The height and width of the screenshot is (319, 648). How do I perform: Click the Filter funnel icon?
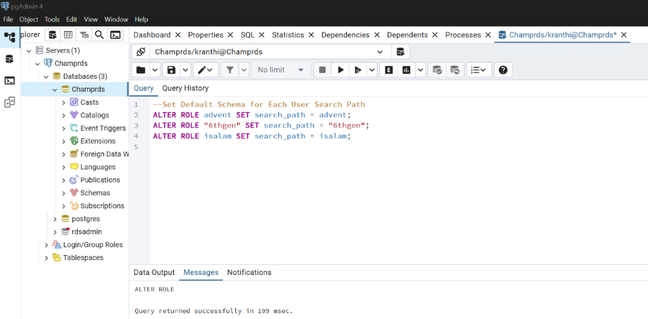[230, 70]
